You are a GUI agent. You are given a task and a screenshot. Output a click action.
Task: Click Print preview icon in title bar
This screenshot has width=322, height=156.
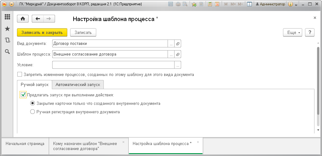point(185,4)
